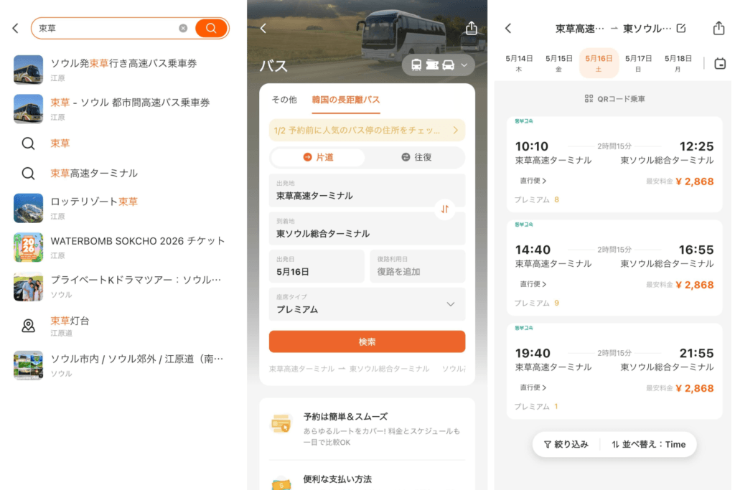Open 絞り込み filter options
The width and height of the screenshot is (735, 490).
(x=566, y=445)
